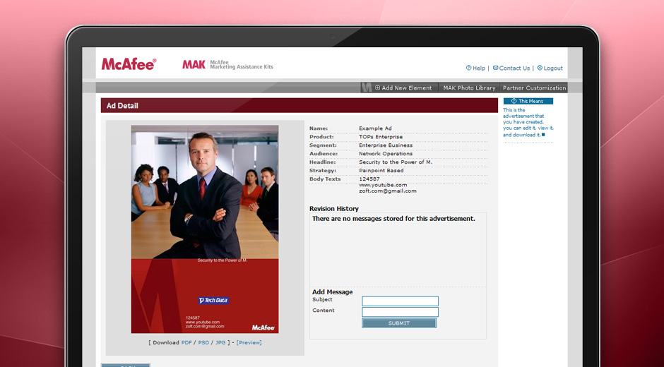Click the MAK Marketing Assistance Kits logo
The image size is (664, 367).
point(228,64)
